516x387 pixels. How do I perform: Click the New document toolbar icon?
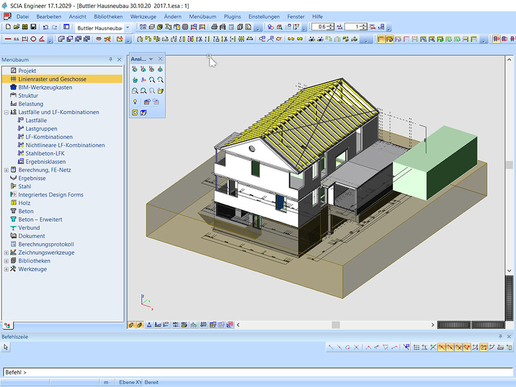(8, 27)
